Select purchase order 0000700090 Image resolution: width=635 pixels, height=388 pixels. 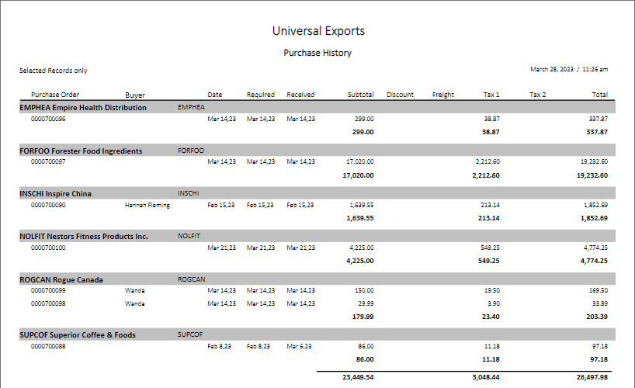click(x=48, y=205)
